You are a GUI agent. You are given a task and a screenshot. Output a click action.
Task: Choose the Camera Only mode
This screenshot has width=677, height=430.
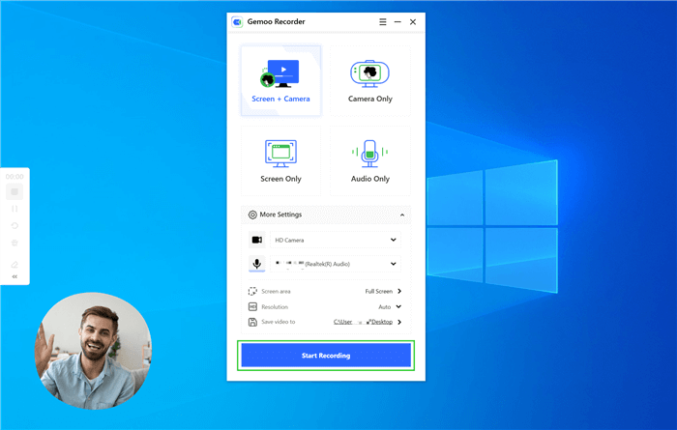[370, 80]
